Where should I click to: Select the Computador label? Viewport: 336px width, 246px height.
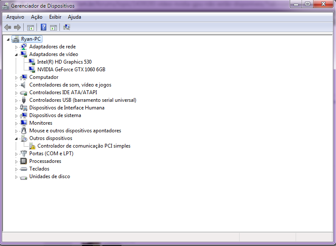click(44, 77)
